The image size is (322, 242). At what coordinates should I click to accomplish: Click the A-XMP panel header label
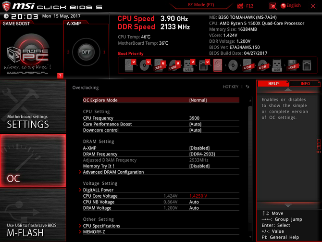pos(74,24)
